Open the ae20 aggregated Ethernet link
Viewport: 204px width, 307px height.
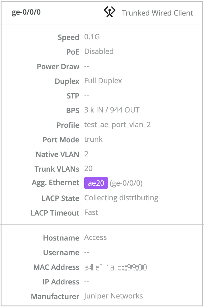(x=96, y=183)
